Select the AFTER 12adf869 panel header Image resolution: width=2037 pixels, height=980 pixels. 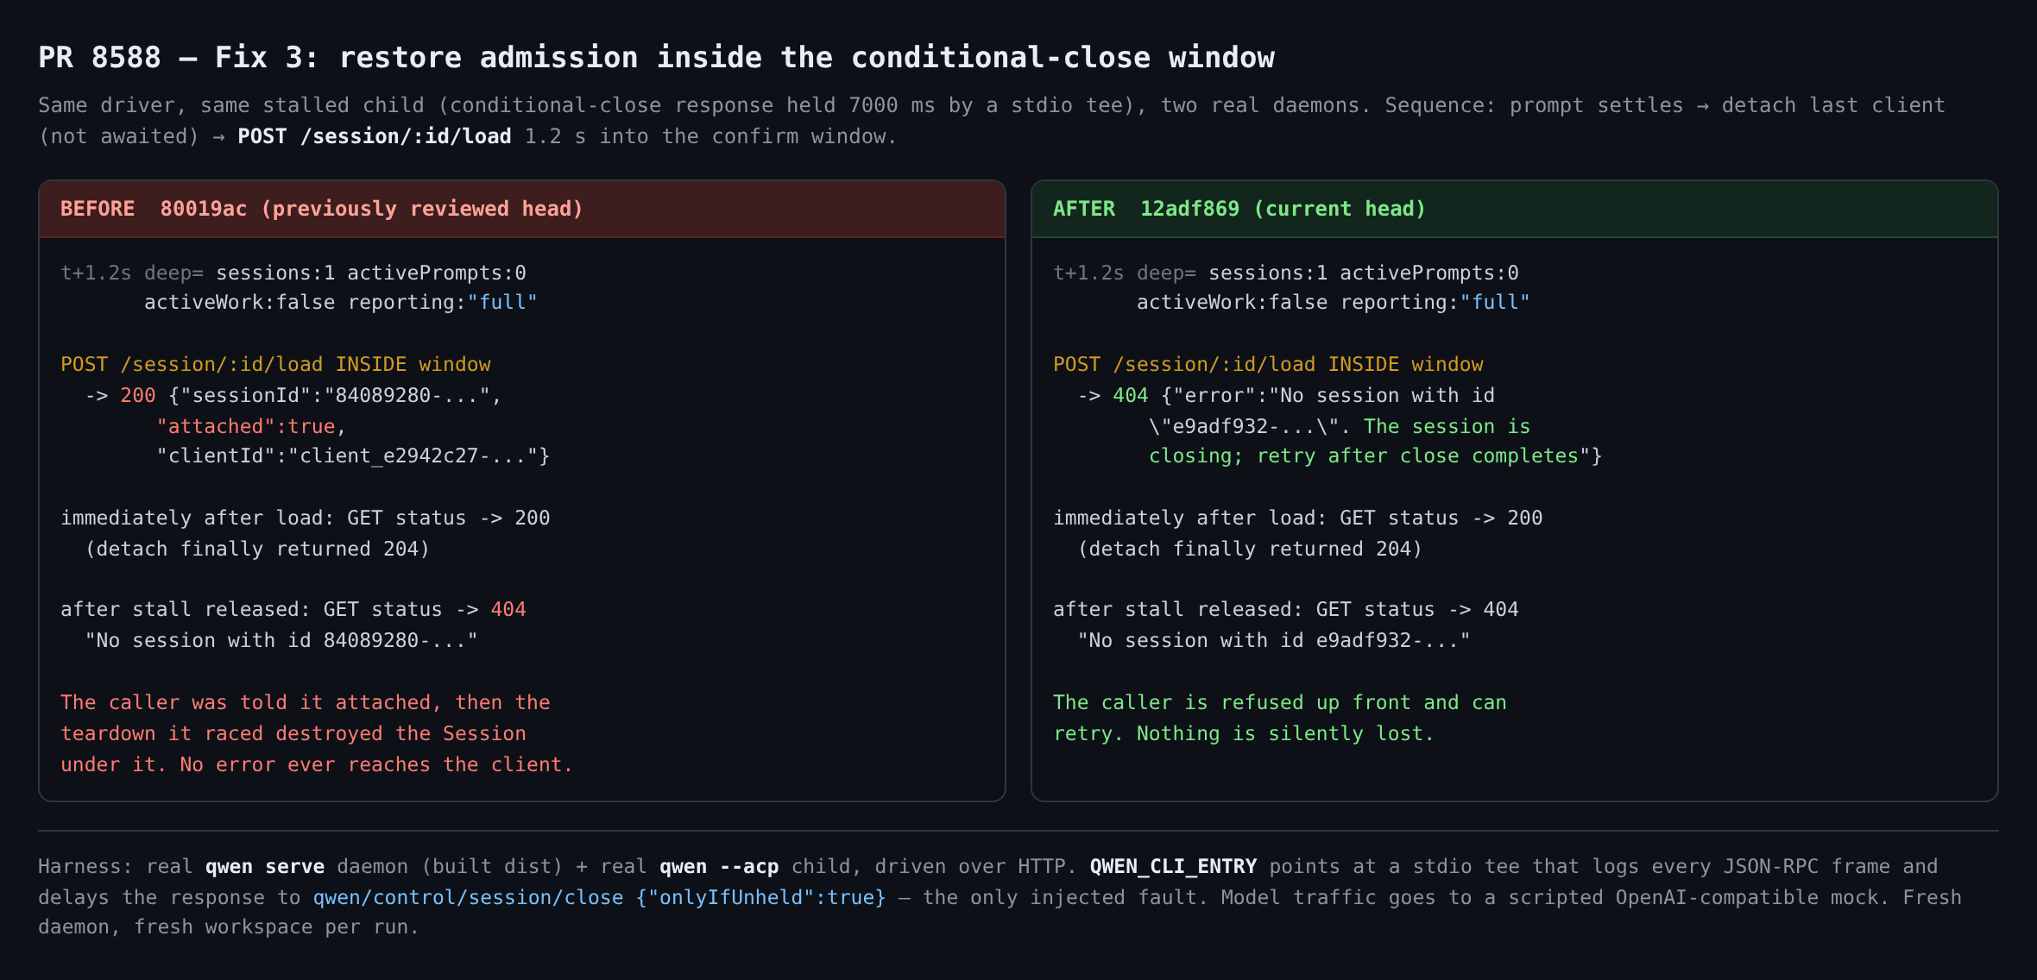(x=1515, y=209)
